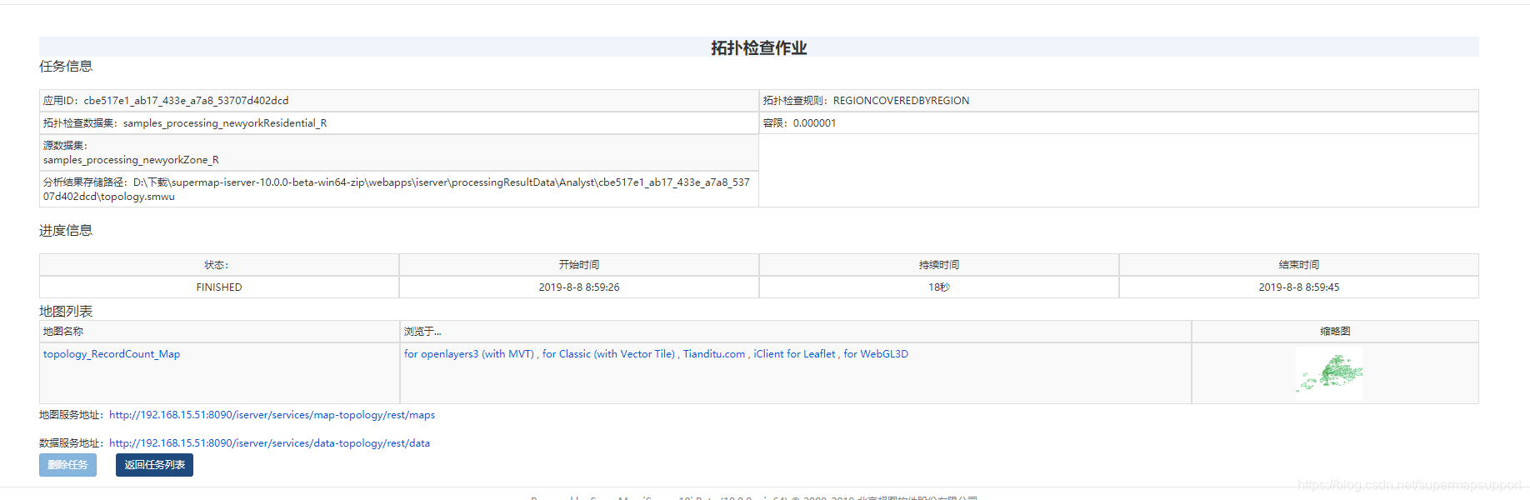Click end time 2019-8-8 8:59:45
The width and height of the screenshot is (1530, 500).
1299,287
